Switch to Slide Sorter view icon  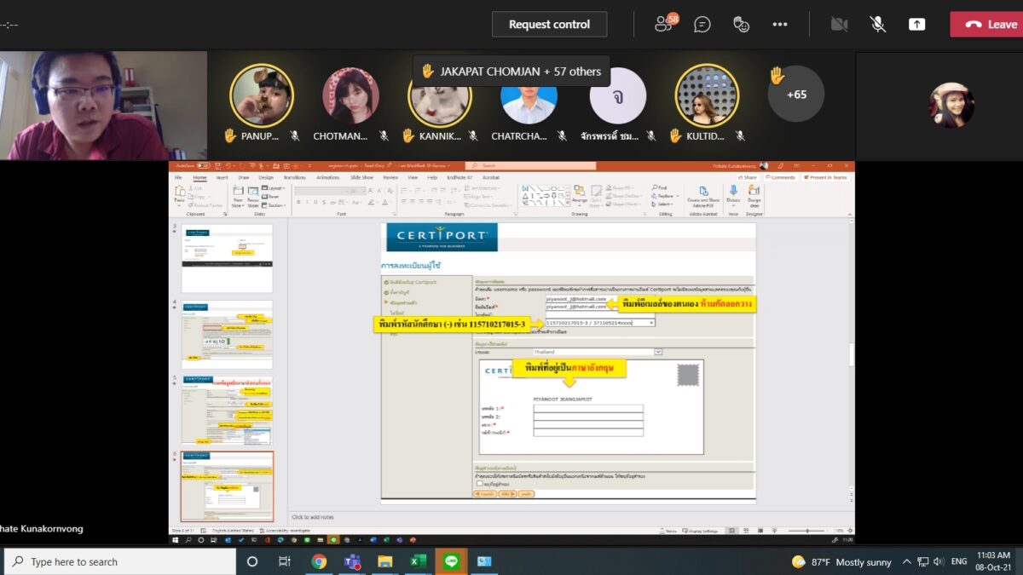coord(746,531)
